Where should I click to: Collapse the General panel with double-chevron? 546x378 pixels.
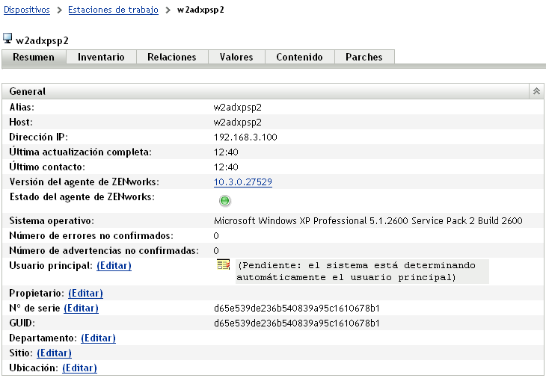[x=536, y=91]
